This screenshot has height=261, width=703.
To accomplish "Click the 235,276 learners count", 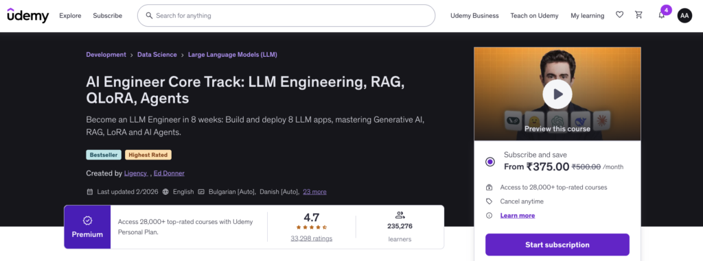I will [400, 226].
